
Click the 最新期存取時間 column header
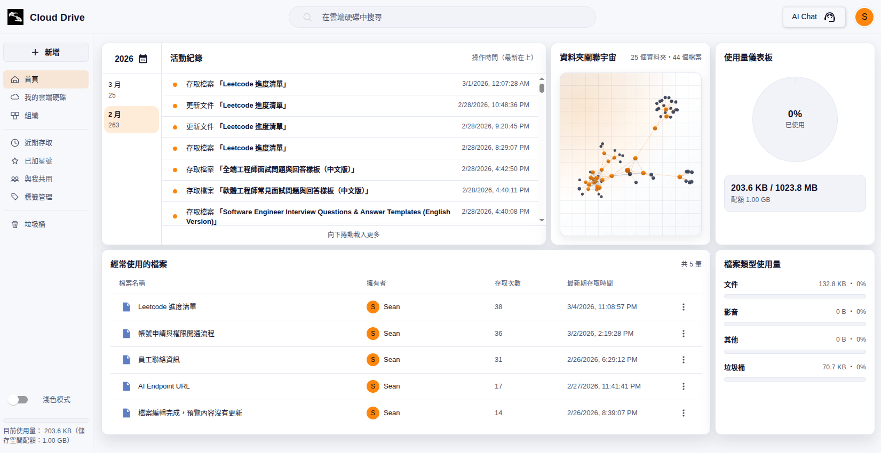click(x=590, y=284)
